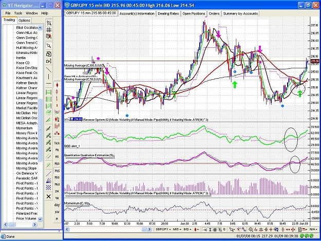Open Summary by Accounts tab
This screenshot has height=241, width=321.
(x=240, y=13)
